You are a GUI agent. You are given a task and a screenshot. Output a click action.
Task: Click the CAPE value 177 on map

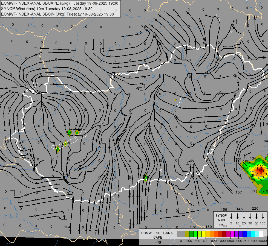pyautogui.click(x=254, y=192)
